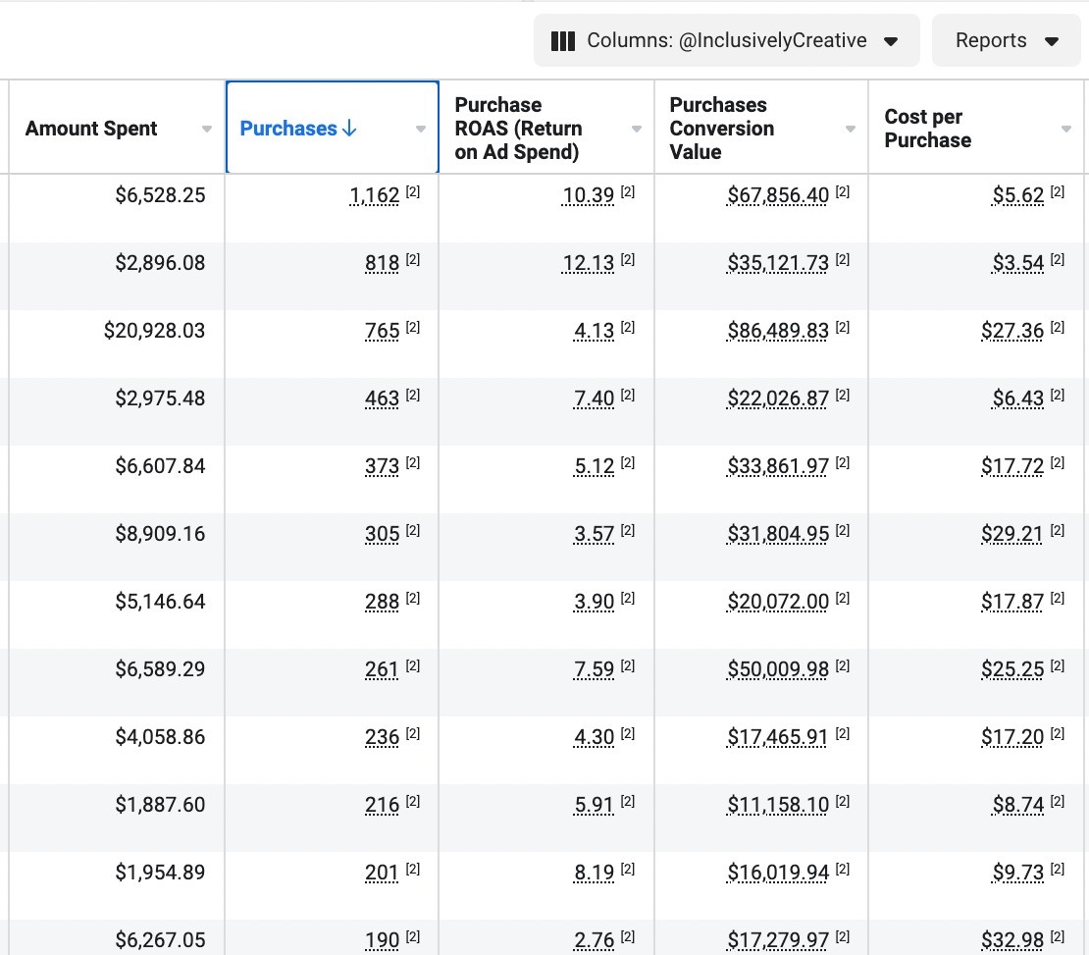Click the Purchase ROAS column header
The height and width of the screenshot is (955, 1089).
point(518,129)
